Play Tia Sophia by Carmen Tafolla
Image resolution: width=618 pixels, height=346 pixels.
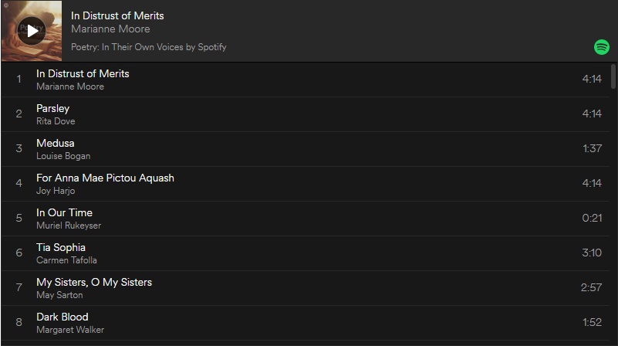click(x=305, y=253)
